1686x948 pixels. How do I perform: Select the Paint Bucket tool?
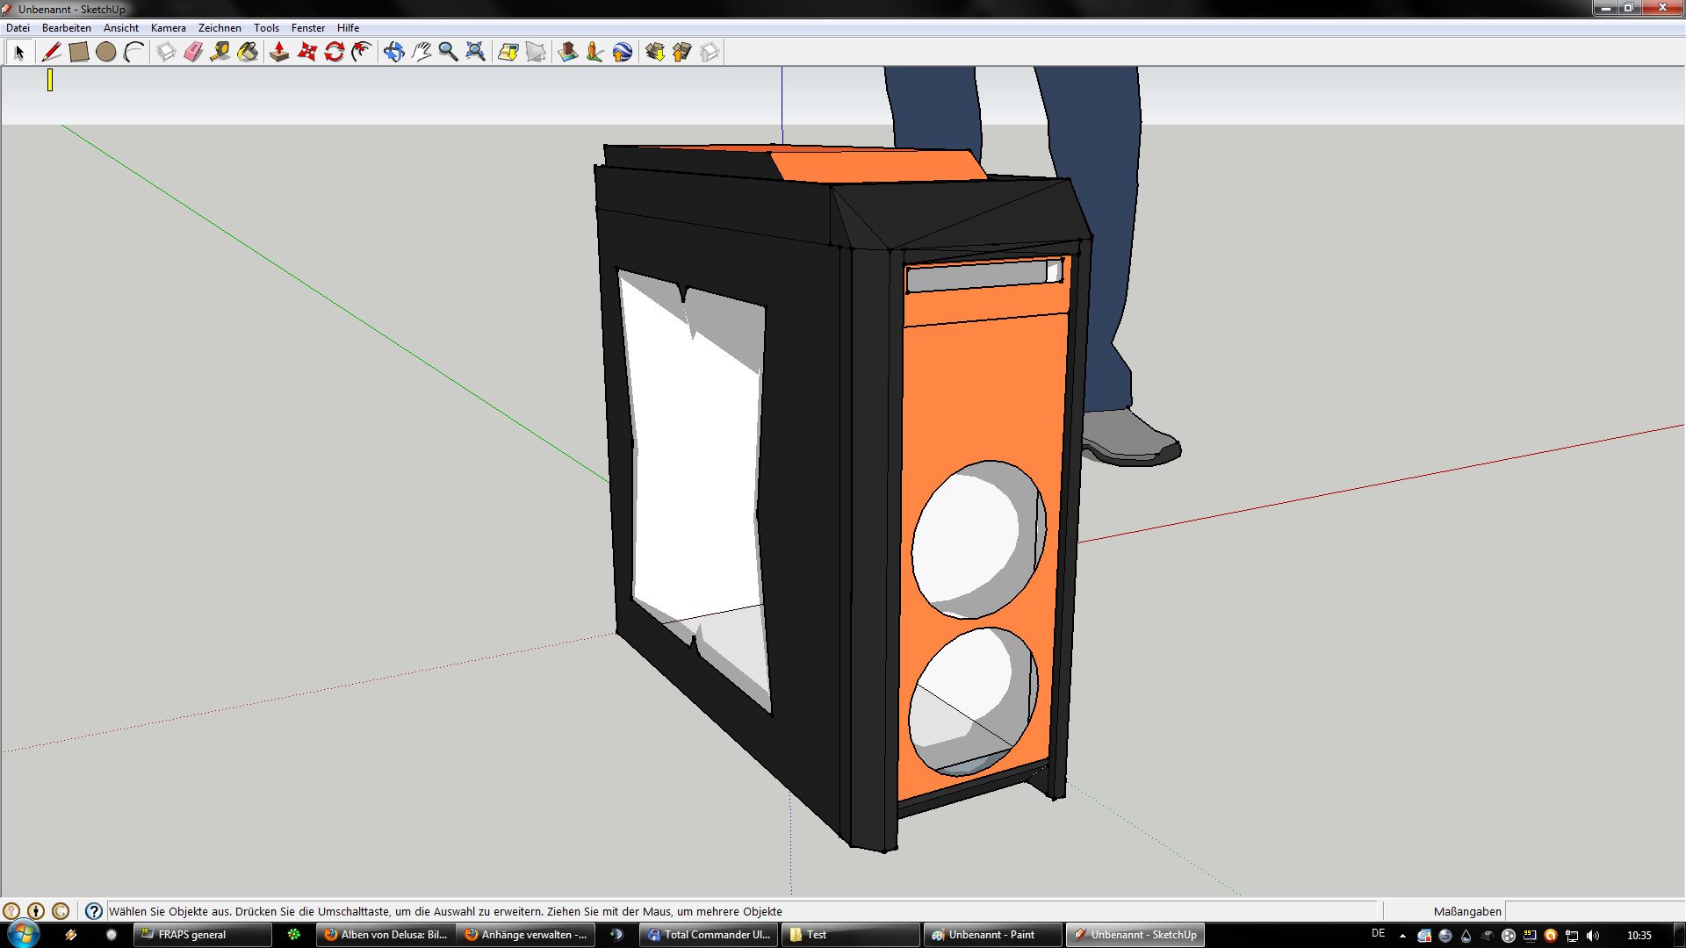point(249,53)
